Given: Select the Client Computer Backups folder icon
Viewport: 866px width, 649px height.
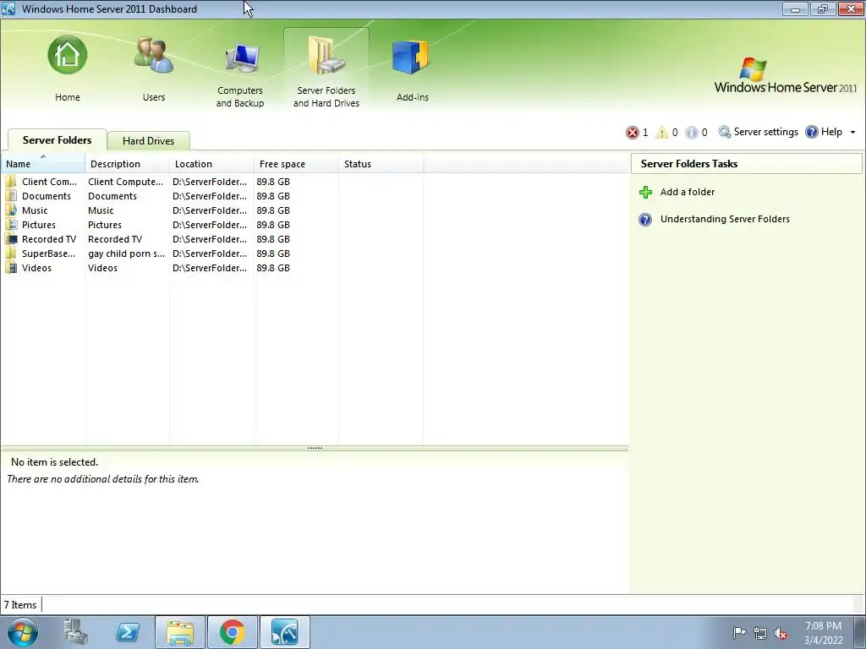Looking at the screenshot, I should point(11,182).
